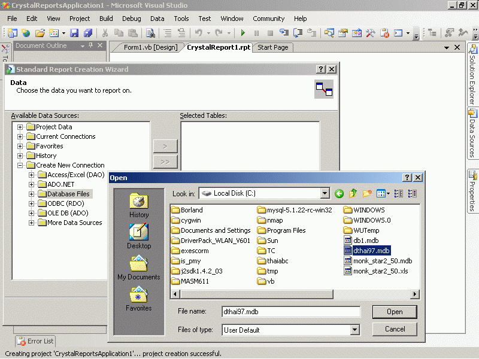The width and height of the screenshot is (479, 359).
Task: Open the Debug menu
Action: pyautogui.click(x=132, y=19)
